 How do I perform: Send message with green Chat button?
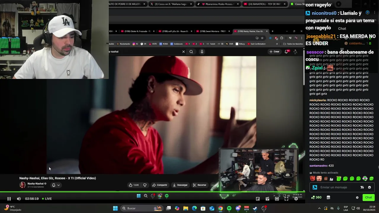[368, 197]
